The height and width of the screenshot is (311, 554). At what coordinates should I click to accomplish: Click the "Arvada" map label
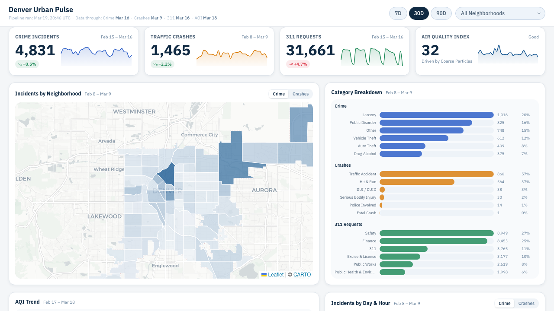(x=107, y=141)
